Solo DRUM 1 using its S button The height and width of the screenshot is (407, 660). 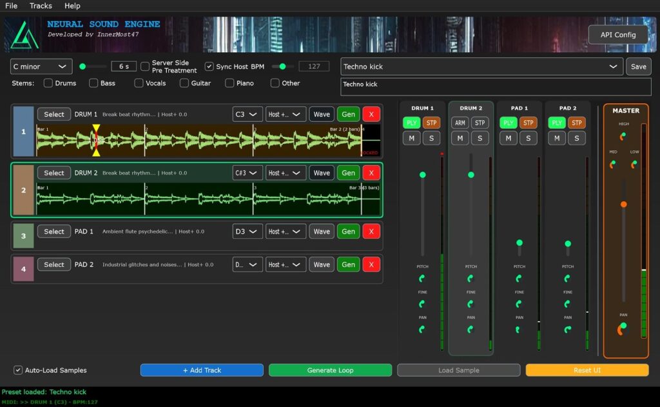(x=432, y=138)
